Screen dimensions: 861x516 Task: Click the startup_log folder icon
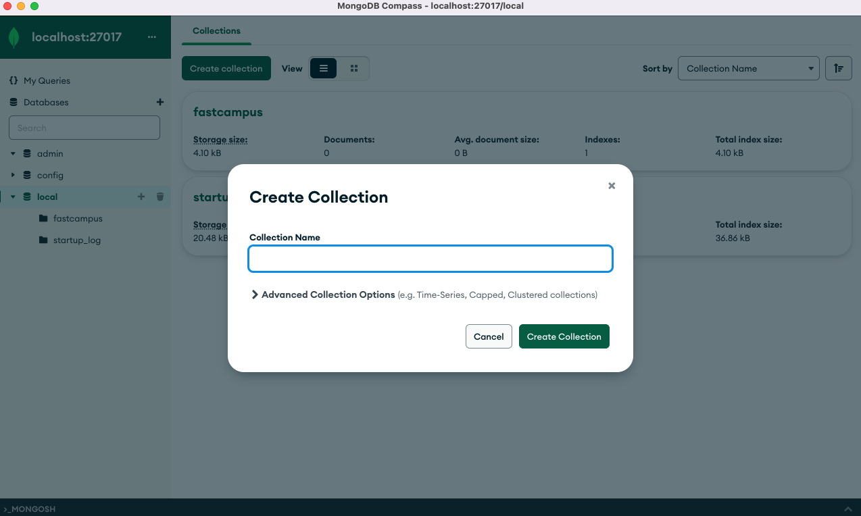coord(43,240)
